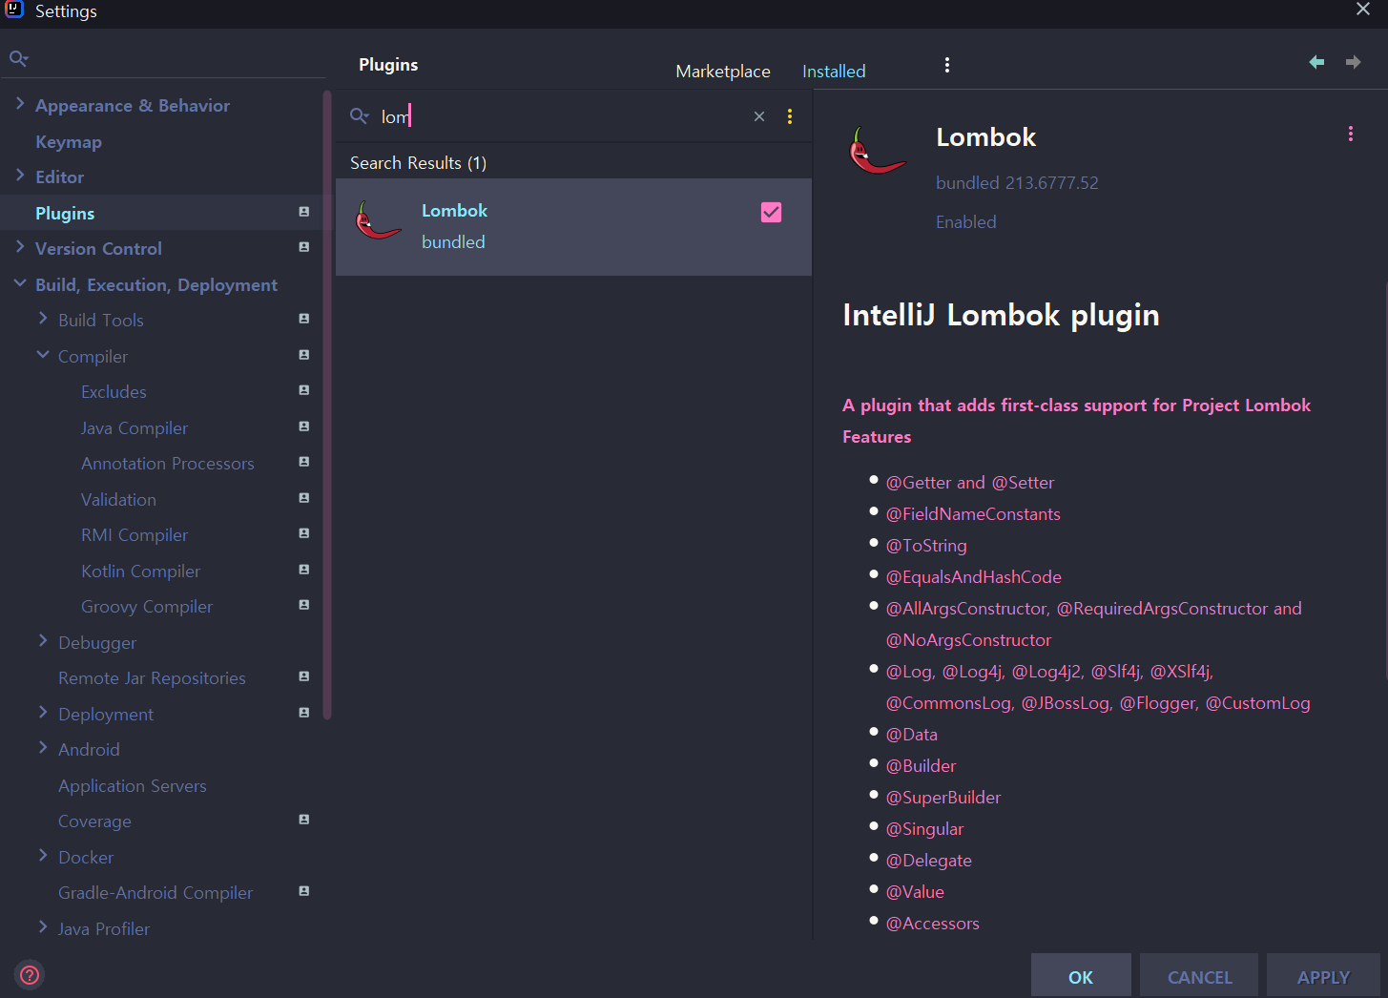Open Kotlin Compiler settings
This screenshot has height=998, width=1388.
140,572
